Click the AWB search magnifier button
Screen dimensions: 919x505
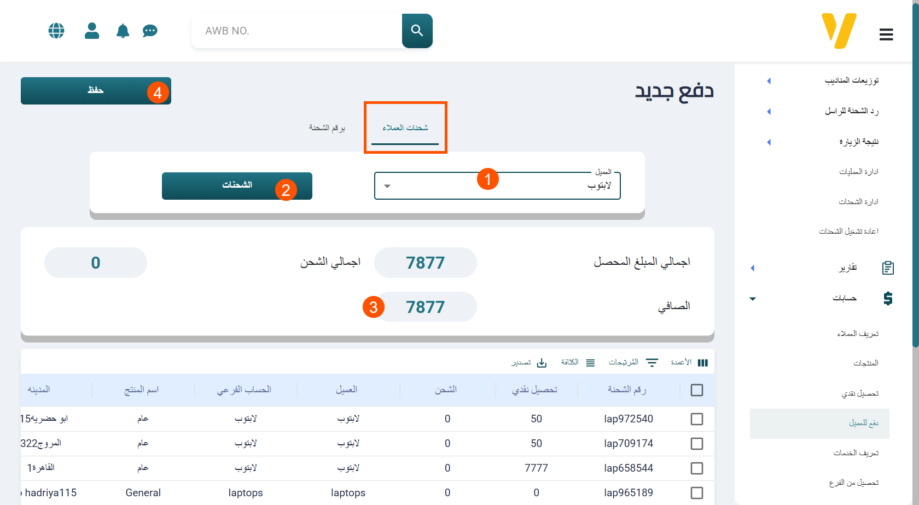pos(417,31)
